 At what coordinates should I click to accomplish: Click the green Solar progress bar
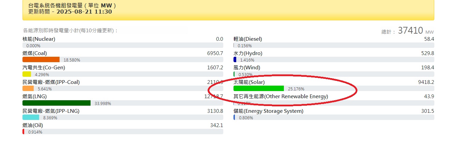tap(259, 88)
